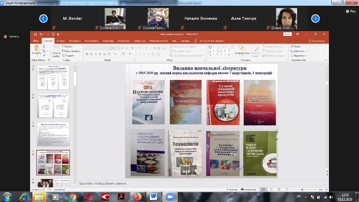Click the Zoom icon in taskbar
The image size is (359, 202).
coord(170,197)
